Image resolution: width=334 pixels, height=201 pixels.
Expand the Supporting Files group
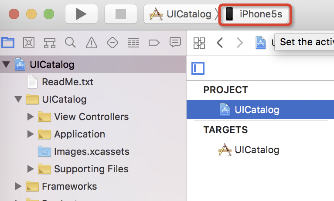(x=31, y=169)
